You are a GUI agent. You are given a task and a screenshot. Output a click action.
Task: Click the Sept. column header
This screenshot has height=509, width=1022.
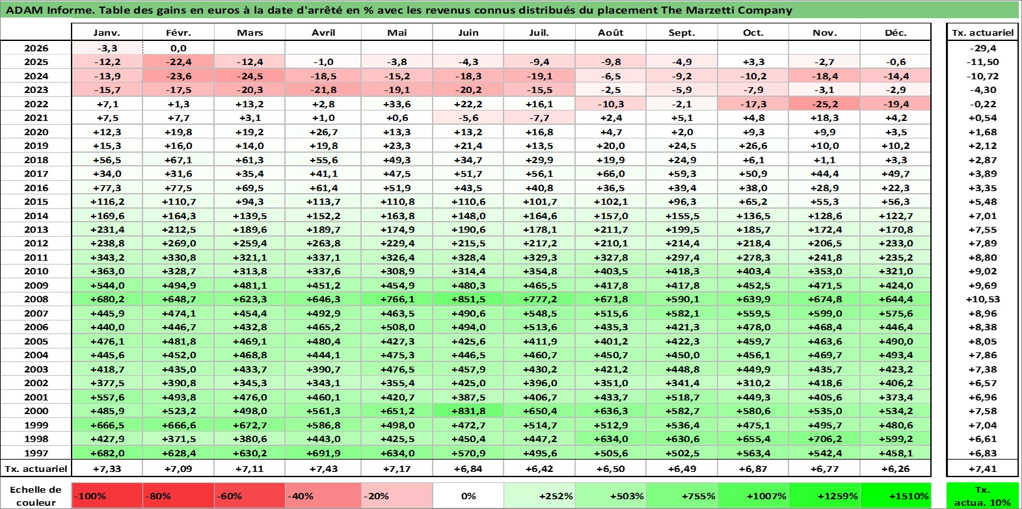[682, 33]
